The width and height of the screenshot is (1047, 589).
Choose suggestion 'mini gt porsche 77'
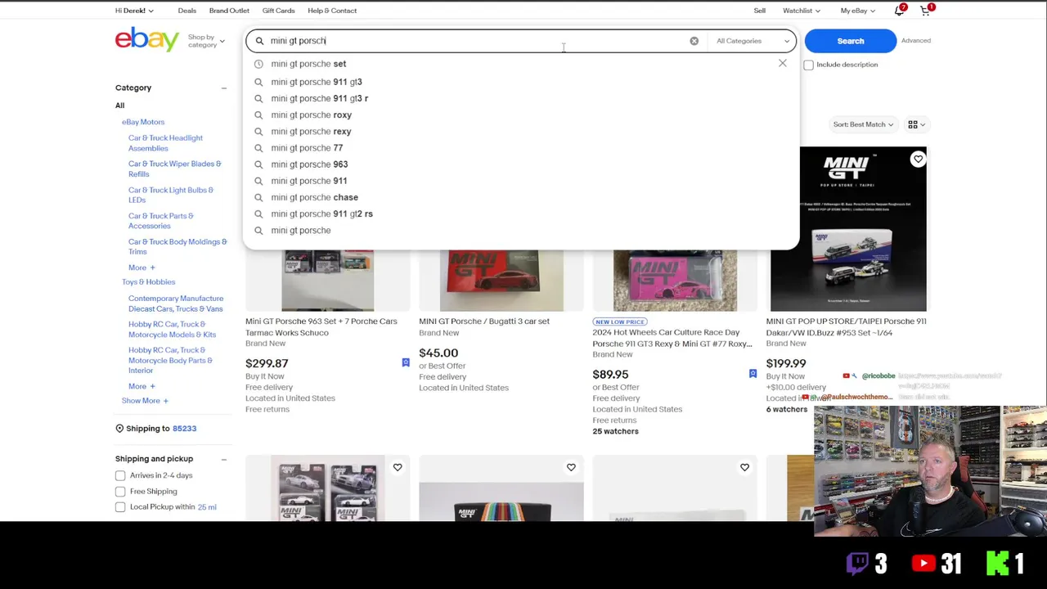coord(307,148)
